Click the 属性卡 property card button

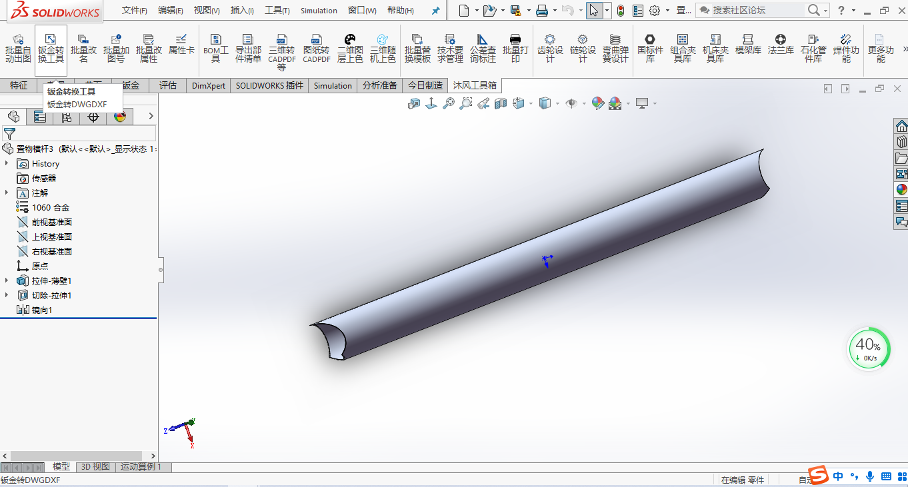[181, 45]
